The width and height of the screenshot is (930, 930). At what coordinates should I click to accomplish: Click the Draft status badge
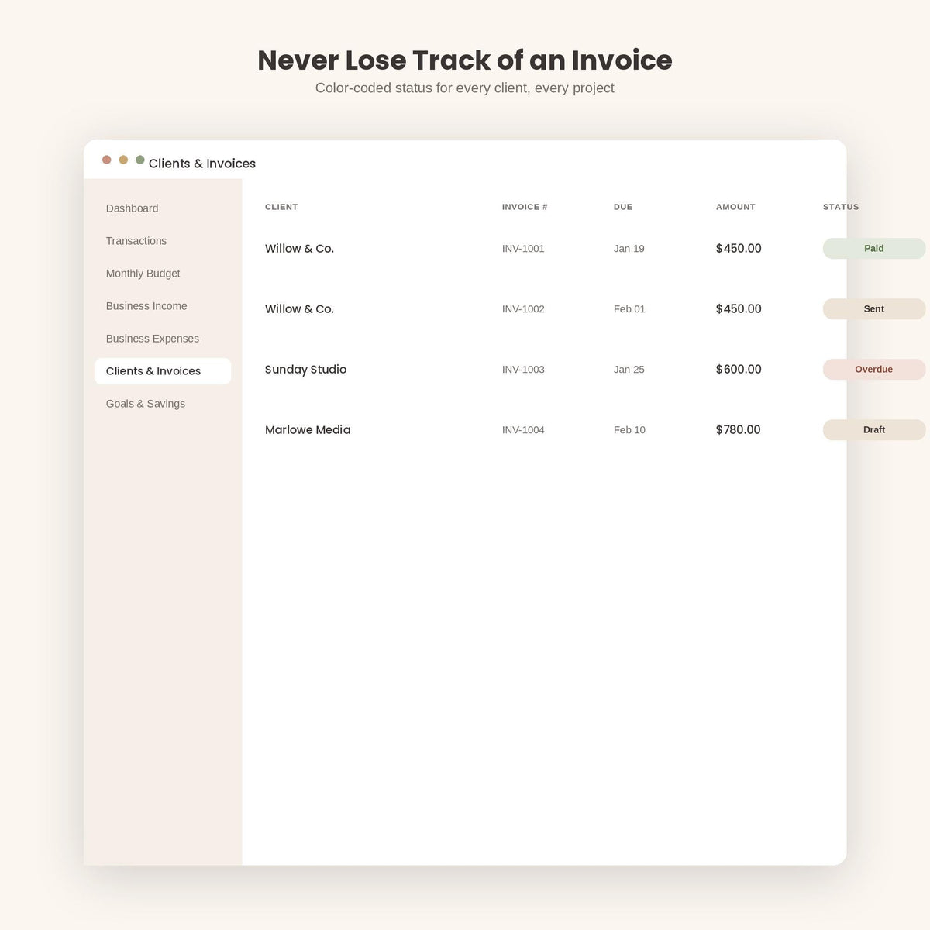point(874,430)
